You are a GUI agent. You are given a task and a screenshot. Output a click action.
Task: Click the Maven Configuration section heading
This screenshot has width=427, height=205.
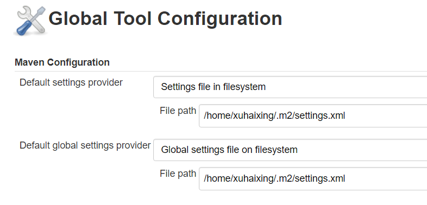[62, 62]
